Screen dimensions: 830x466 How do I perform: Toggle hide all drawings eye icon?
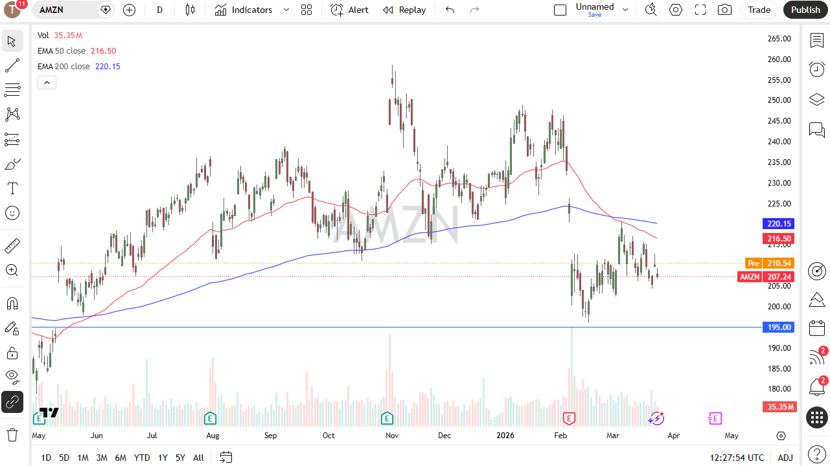[12, 377]
